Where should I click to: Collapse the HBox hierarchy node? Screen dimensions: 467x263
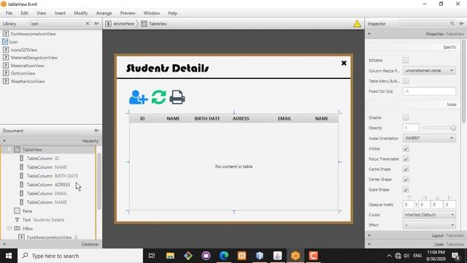point(9,229)
